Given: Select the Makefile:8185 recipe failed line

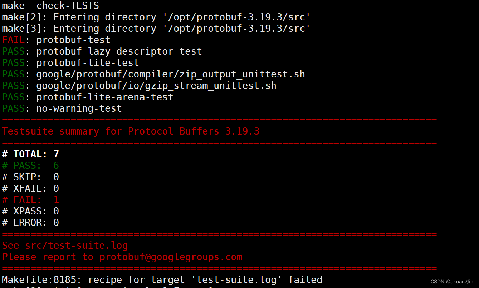Looking at the screenshot, I should (162, 279).
